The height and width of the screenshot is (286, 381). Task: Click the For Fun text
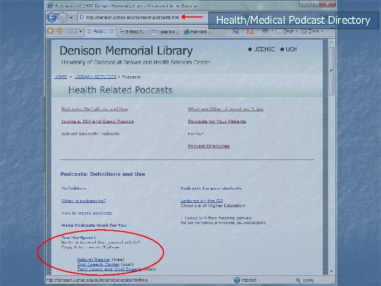click(196, 133)
